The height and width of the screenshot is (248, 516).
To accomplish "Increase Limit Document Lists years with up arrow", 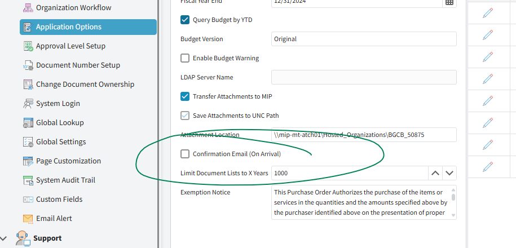I will tap(435, 173).
